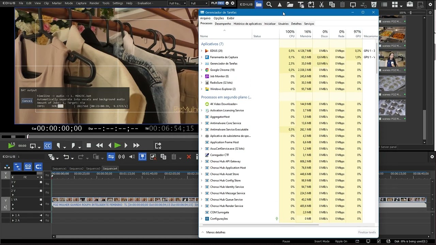Step back one frame in player
The width and height of the screenshot is (436, 245).
pos(110,145)
